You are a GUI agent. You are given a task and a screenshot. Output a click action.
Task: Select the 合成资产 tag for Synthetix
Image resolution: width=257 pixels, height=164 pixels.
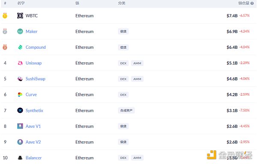(126, 111)
